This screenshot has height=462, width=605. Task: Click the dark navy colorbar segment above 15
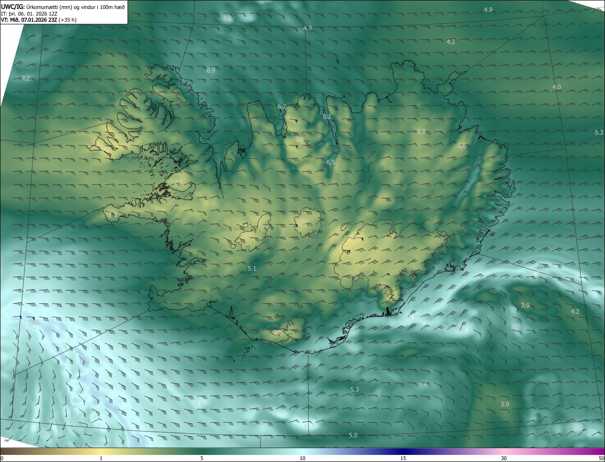click(403, 451)
